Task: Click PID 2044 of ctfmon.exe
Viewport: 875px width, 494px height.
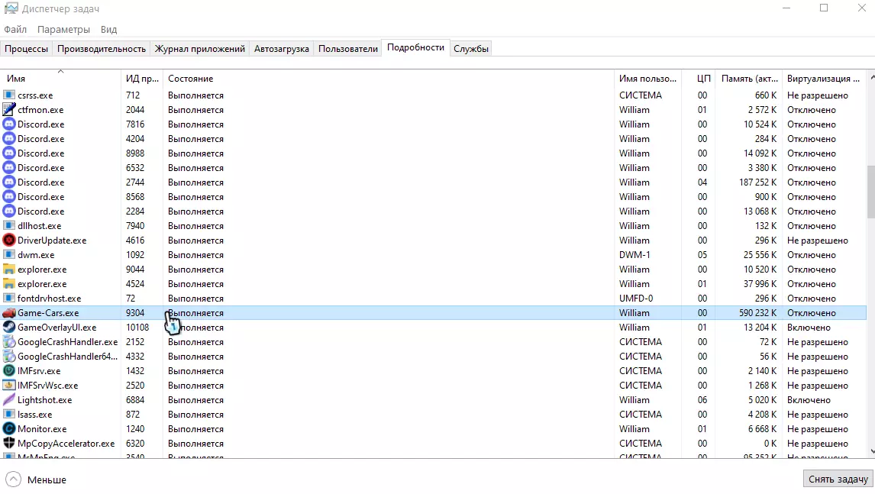Action: pyautogui.click(x=135, y=110)
